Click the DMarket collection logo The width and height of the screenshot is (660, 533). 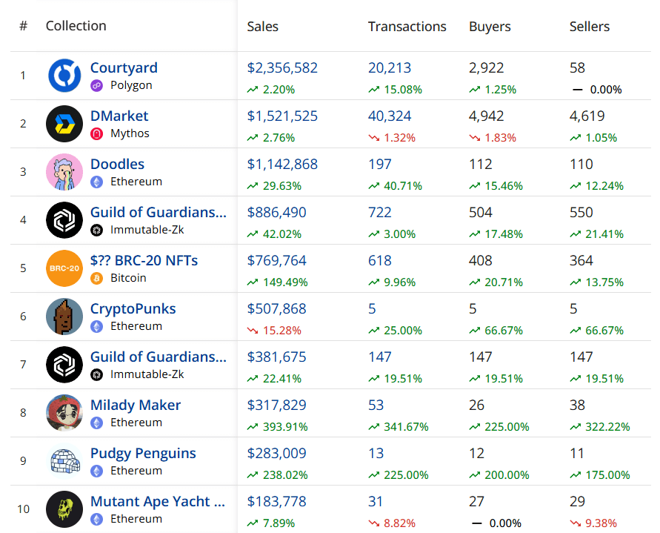[64, 124]
